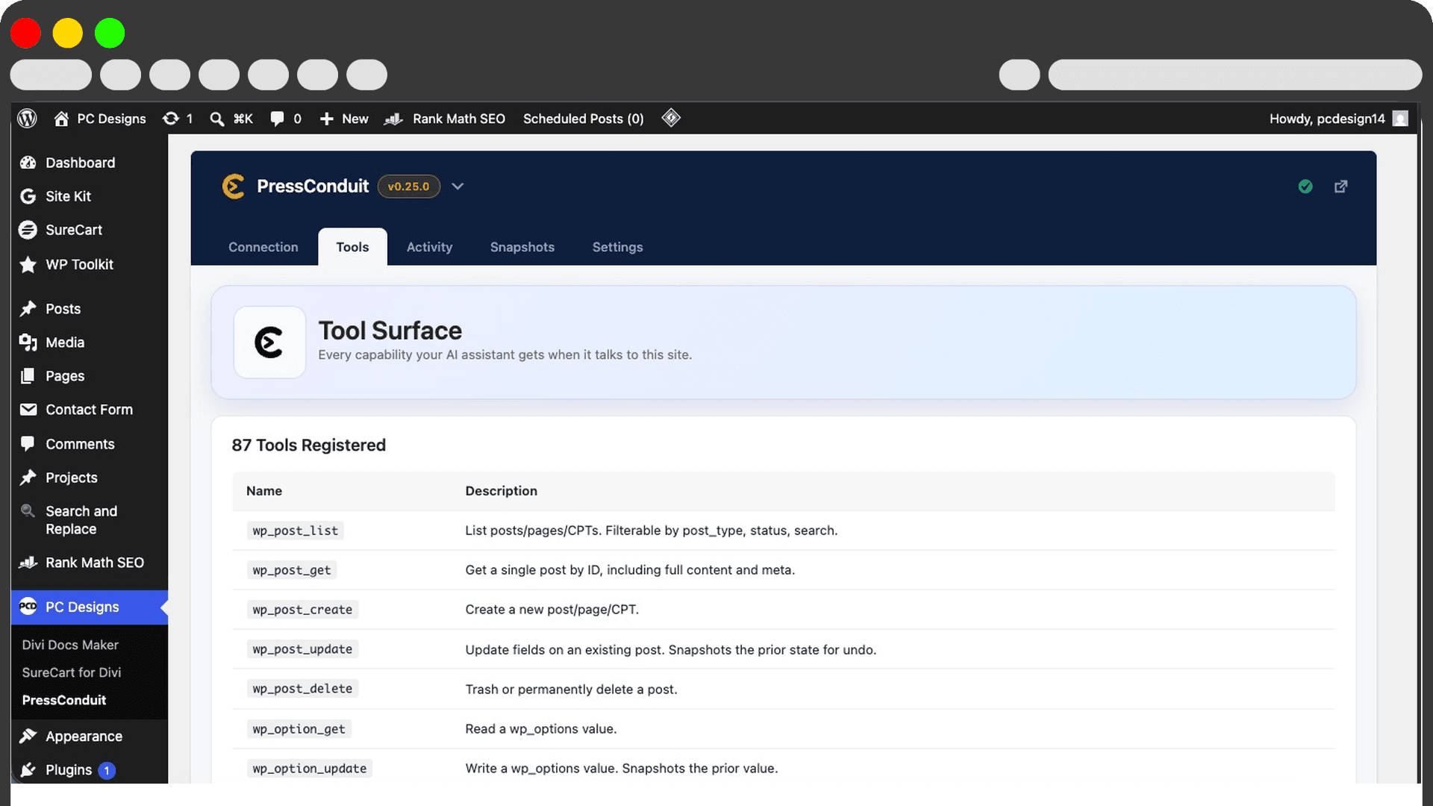Open the Snapshots tab
The height and width of the screenshot is (806, 1433).
tap(522, 247)
